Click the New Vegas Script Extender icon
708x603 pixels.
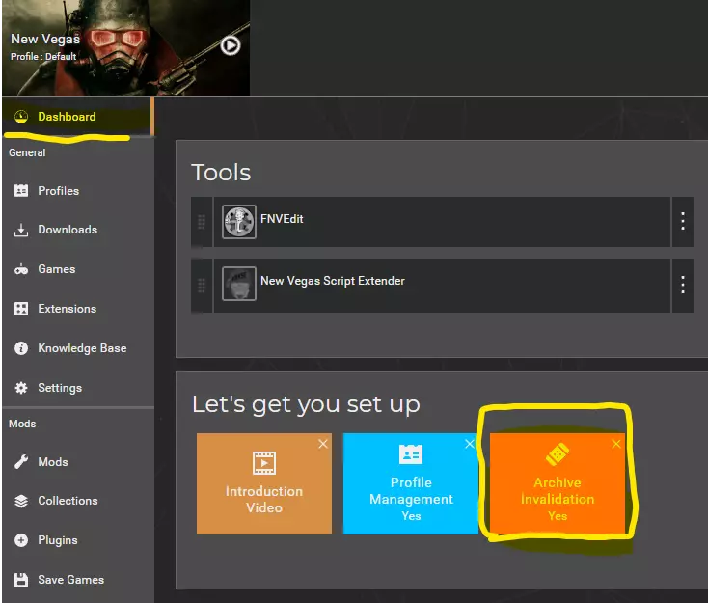pyautogui.click(x=239, y=284)
